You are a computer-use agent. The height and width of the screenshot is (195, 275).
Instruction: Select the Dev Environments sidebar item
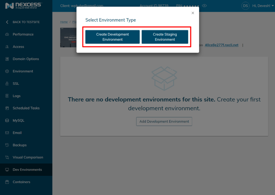[27, 169]
